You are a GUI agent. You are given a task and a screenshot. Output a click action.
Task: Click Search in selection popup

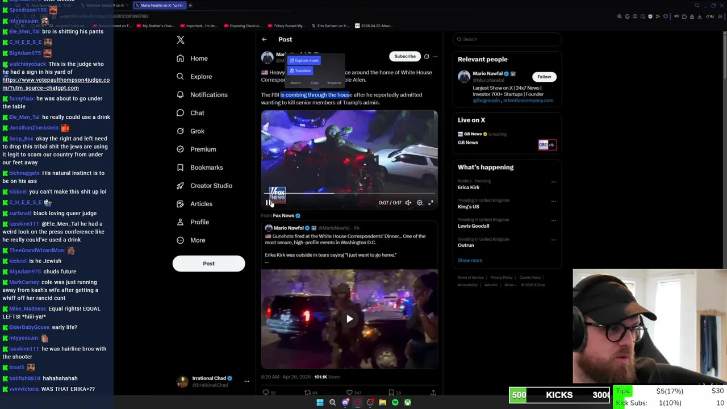point(295,83)
